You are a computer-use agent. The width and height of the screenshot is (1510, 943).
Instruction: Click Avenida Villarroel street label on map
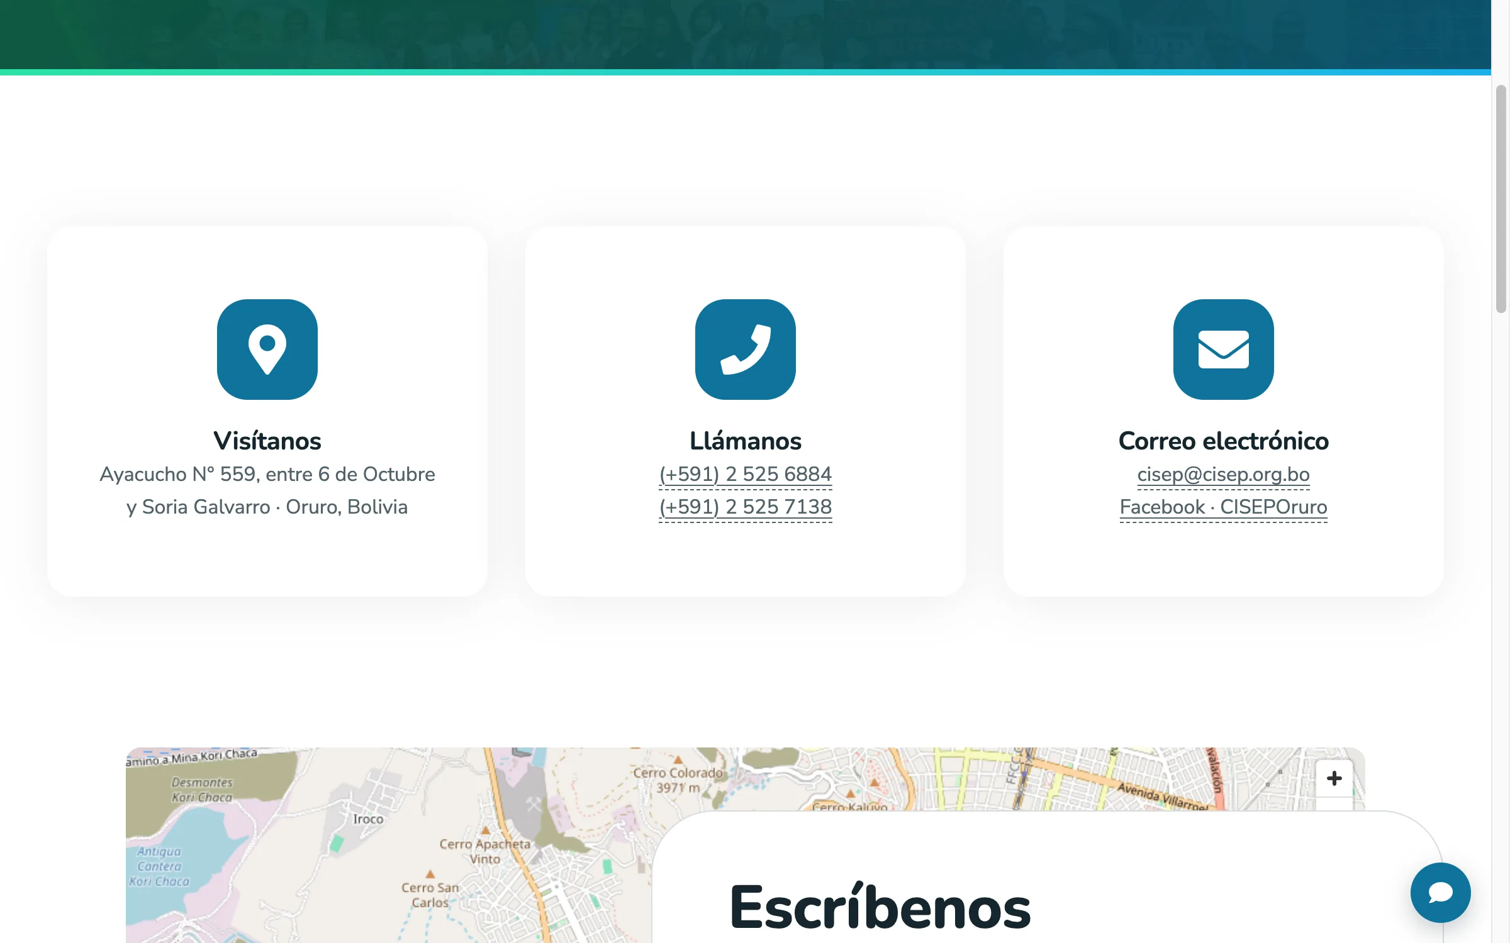pyautogui.click(x=1163, y=796)
